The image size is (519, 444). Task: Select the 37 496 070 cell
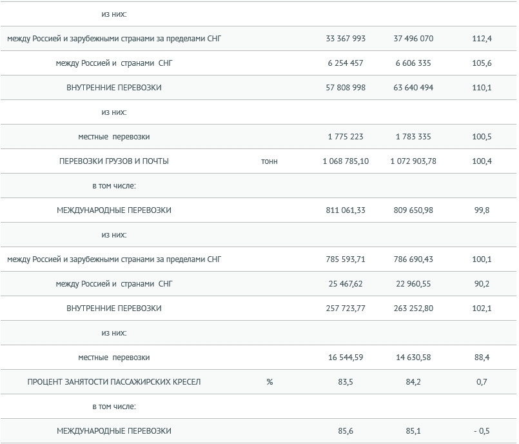pyautogui.click(x=413, y=39)
